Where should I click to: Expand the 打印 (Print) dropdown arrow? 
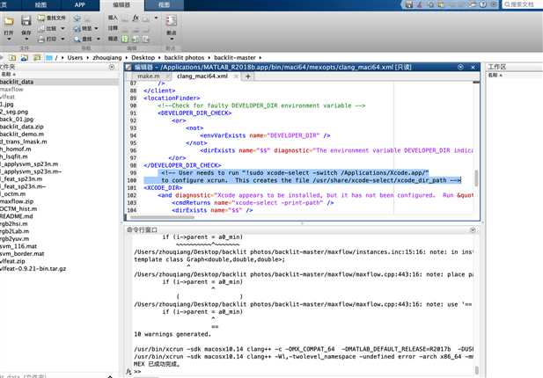(x=62, y=39)
